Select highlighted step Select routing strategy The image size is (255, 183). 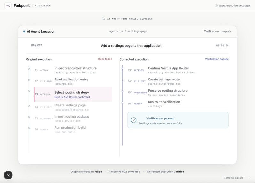point(73,94)
